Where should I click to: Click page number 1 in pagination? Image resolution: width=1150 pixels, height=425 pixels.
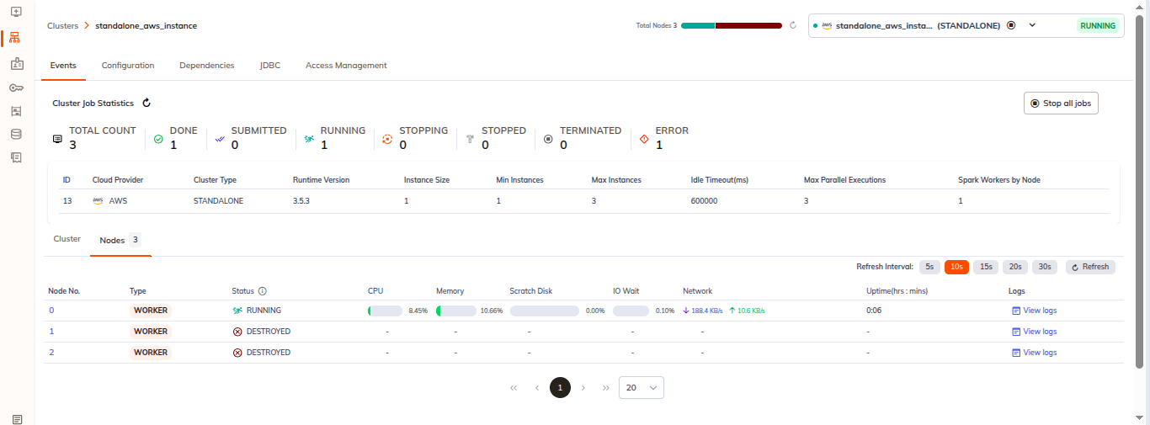[561, 388]
